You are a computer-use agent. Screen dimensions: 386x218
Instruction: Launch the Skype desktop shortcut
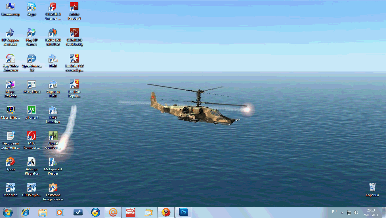32,9
